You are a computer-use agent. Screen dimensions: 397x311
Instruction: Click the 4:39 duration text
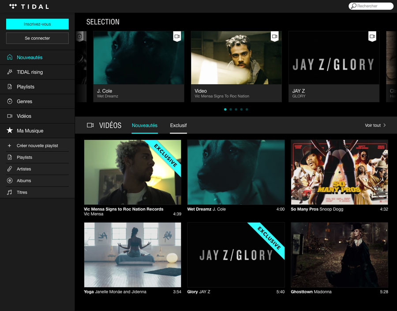pos(177,214)
